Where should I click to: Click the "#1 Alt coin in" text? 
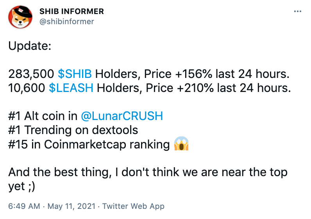tap(43, 116)
